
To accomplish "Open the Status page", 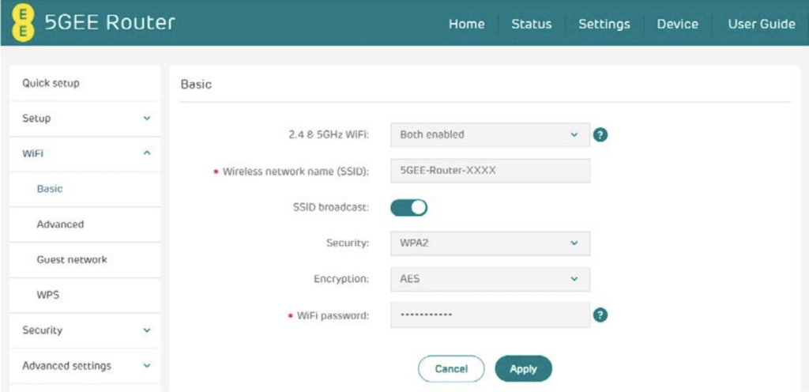I will [x=531, y=24].
